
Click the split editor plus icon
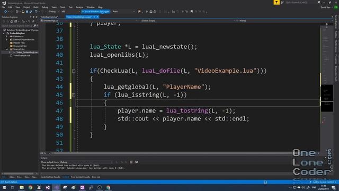[x=327, y=24]
